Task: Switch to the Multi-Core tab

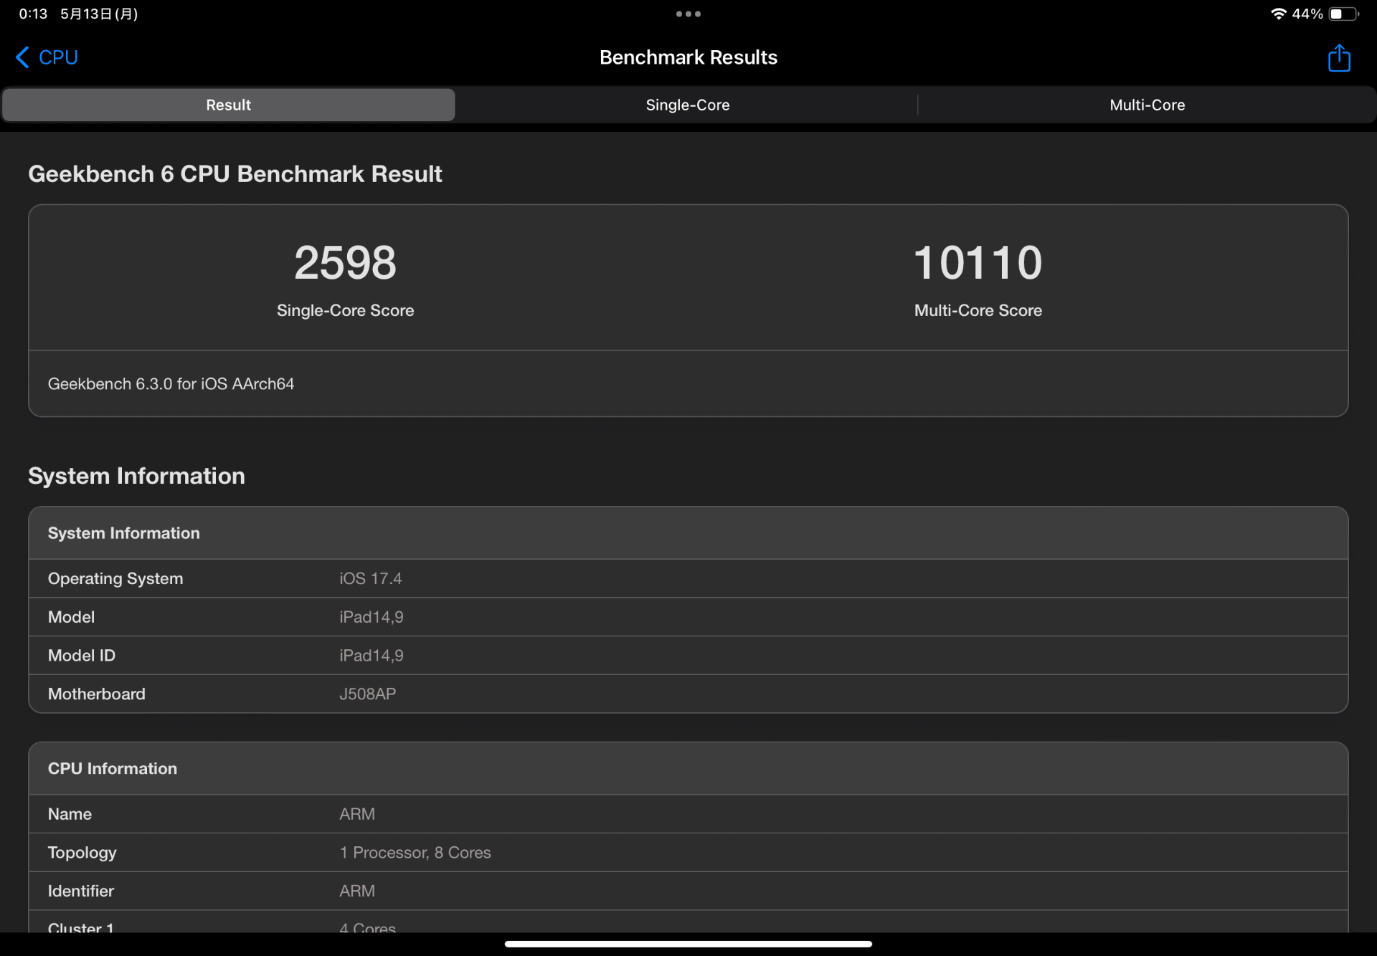Action: tap(1147, 105)
